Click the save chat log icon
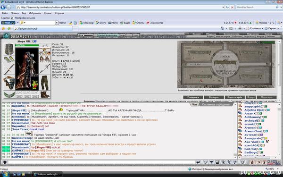 (x=217, y=162)
